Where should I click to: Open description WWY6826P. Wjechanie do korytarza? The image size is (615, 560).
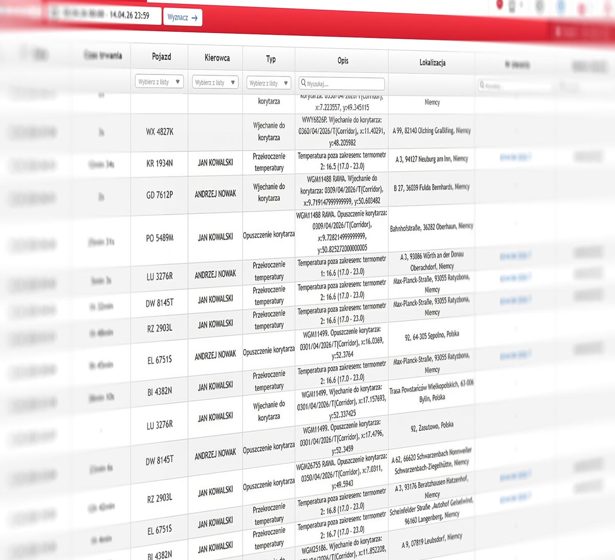coord(342,131)
